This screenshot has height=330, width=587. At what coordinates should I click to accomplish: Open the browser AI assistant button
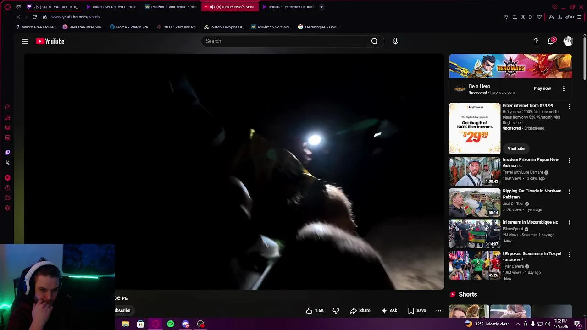coord(570,17)
